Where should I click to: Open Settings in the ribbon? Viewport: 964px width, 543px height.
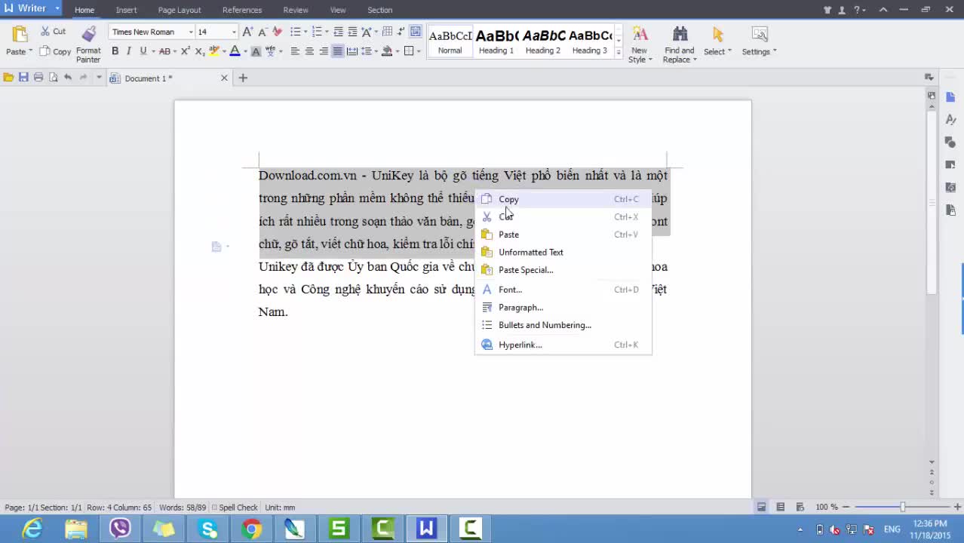pyautogui.click(x=759, y=42)
